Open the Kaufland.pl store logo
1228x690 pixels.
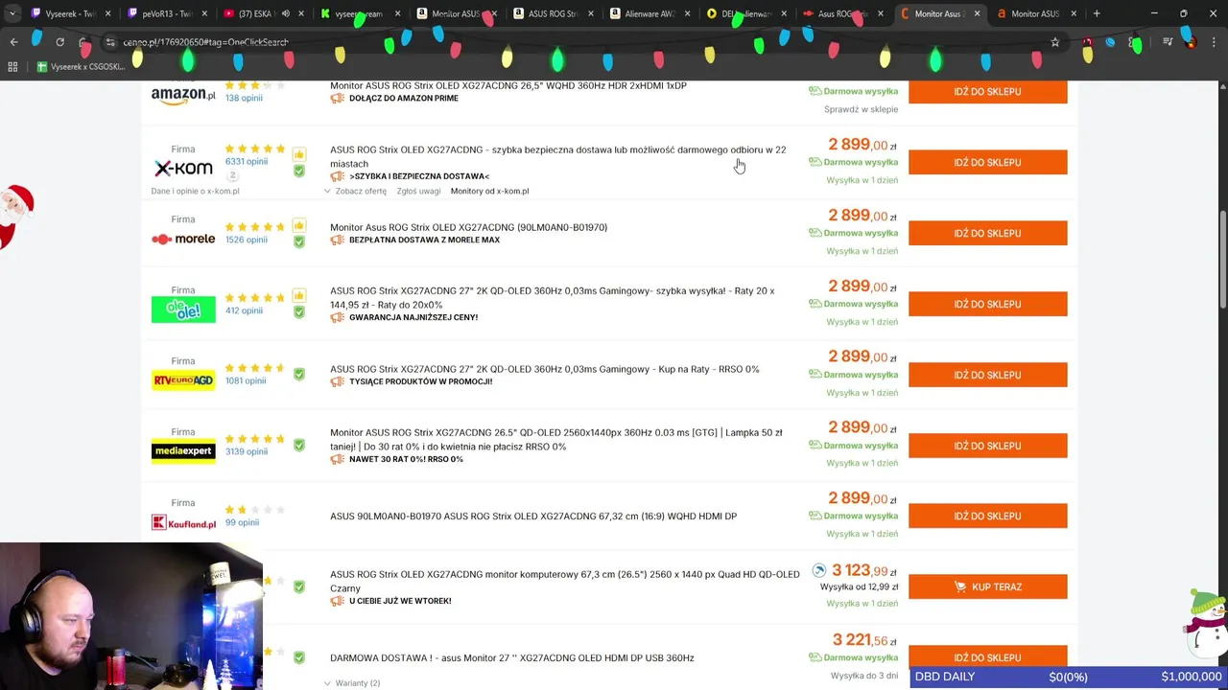tap(183, 522)
